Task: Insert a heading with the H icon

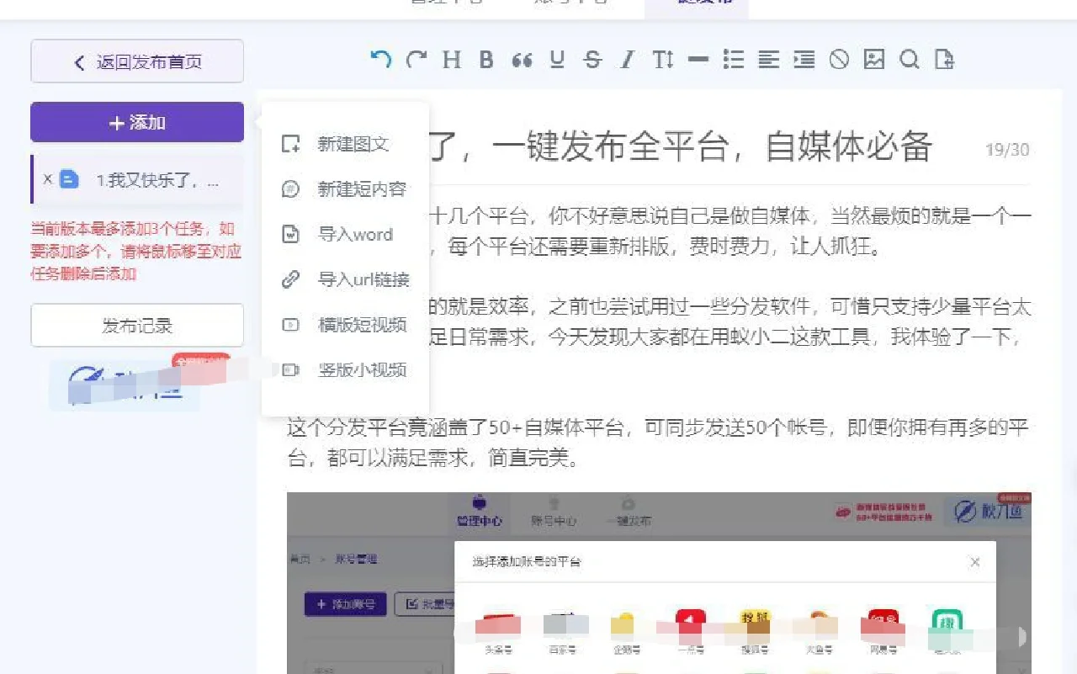Action: click(451, 60)
